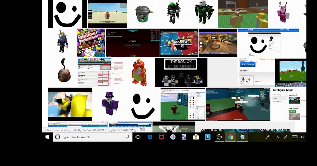The width and height of the screenshot is (317, 166).
Task: Open the quiz game screenshot with the red floor
Action: pos(238,104)
